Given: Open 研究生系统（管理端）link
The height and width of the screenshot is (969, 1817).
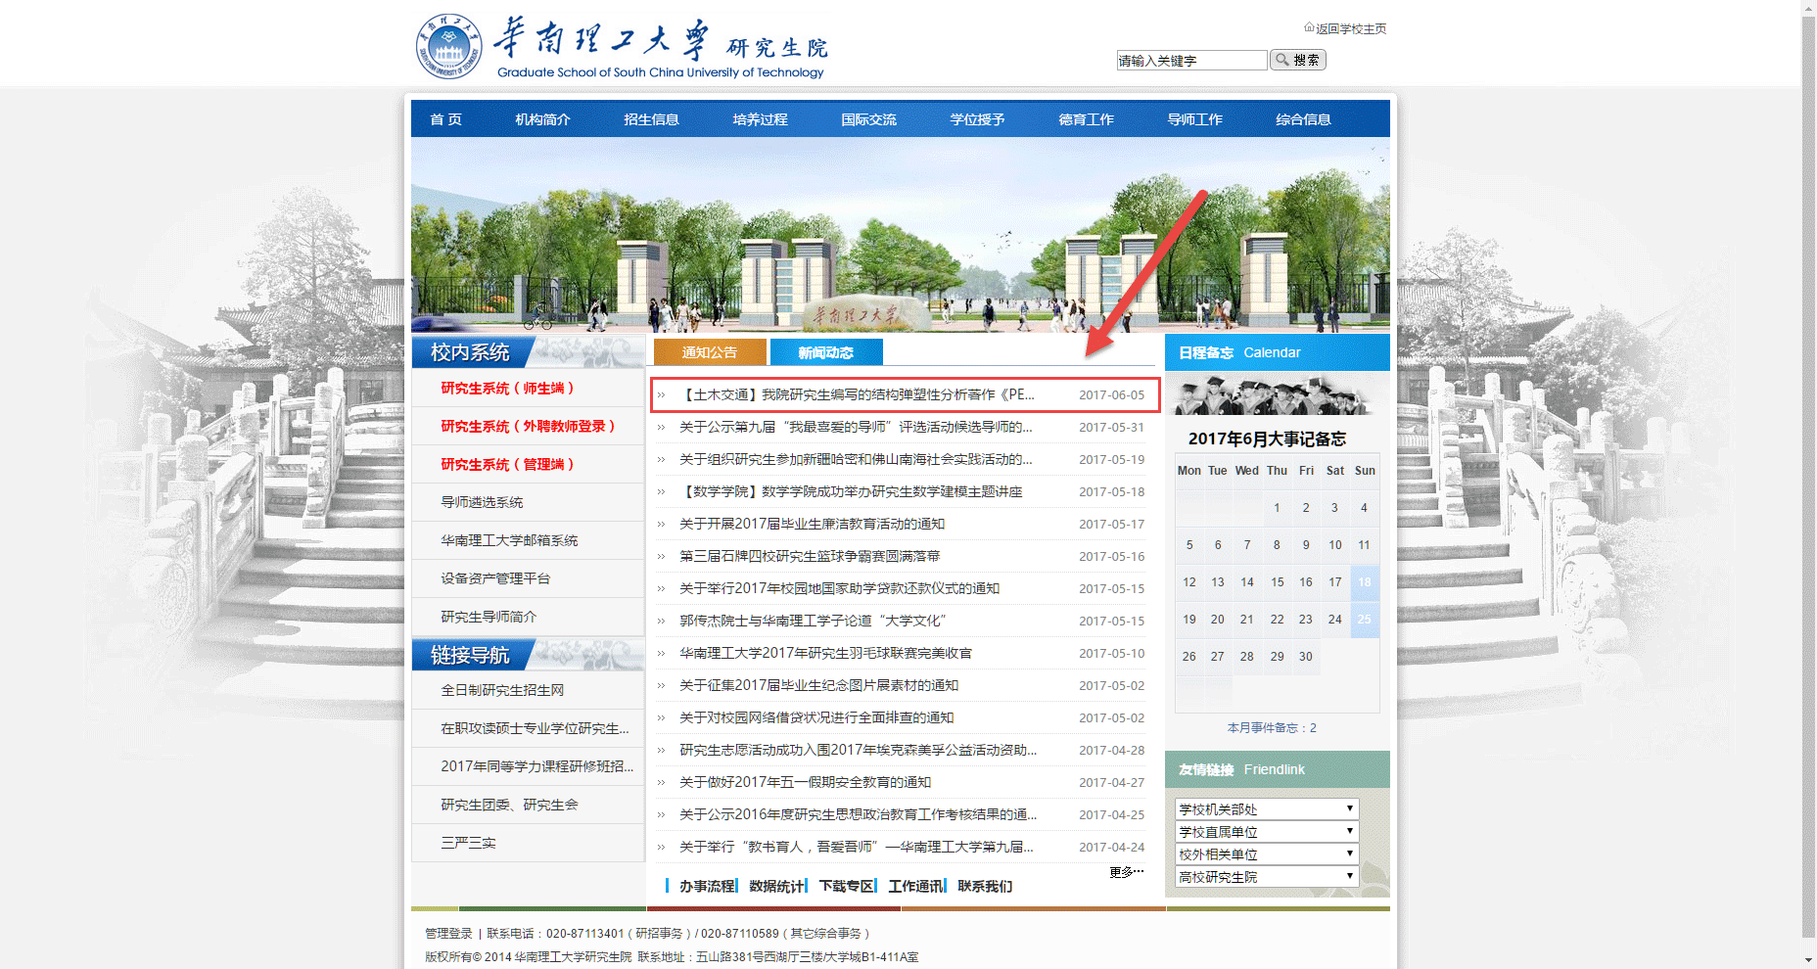Looking at the screenshot, I should coord(507,464).
